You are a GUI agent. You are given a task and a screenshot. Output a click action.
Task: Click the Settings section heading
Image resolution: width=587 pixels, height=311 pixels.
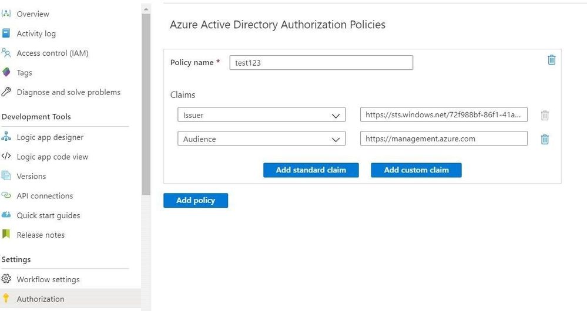click(x=16, y=259)
